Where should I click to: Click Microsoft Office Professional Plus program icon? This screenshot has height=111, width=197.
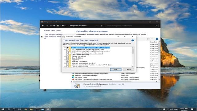[73, 80]
